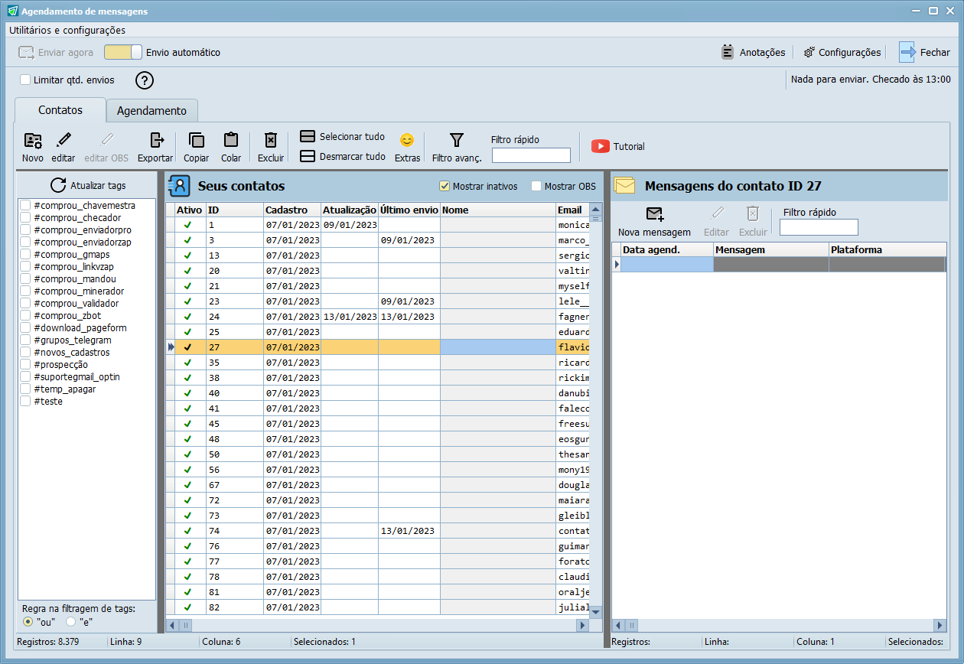Check the #teste tag

(25, 401)
